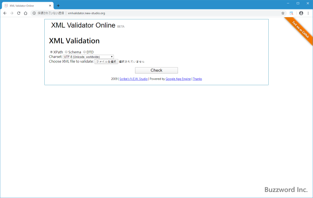Follow the Google App Engine link
The height and width of the screenshot is (198, 313).
coord(178,79)
